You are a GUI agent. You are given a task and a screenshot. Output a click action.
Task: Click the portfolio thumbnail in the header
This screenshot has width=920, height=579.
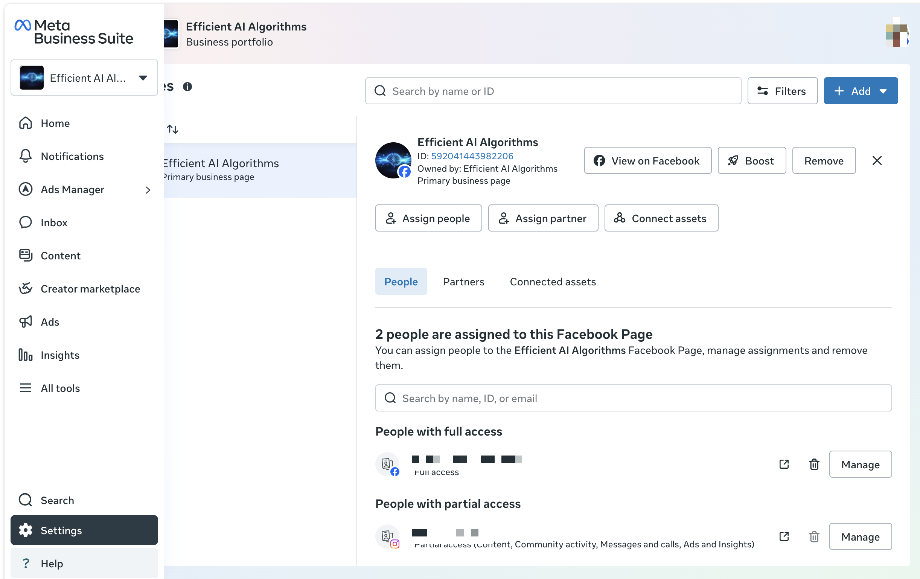171,34
